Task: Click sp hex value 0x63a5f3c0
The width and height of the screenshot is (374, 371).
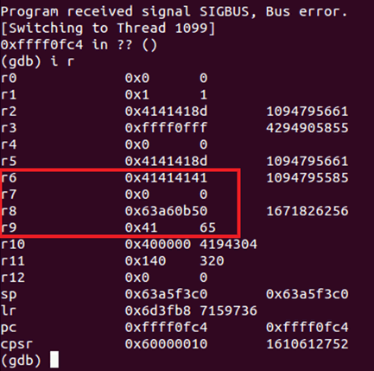Action: pos(166,294)
